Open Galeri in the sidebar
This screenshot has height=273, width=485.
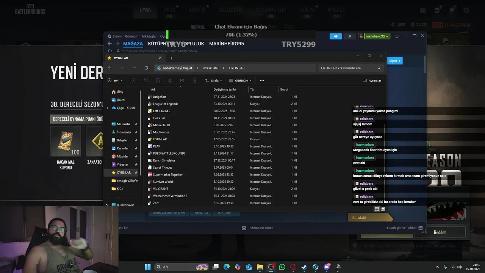click(120, 100)
